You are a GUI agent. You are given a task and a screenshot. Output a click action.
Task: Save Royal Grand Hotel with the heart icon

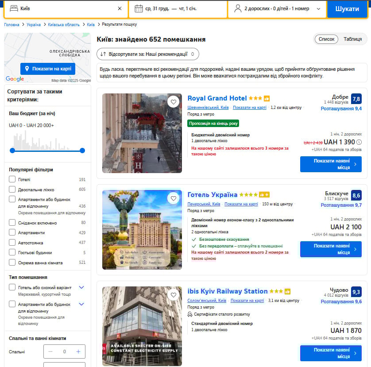(174, 102)
